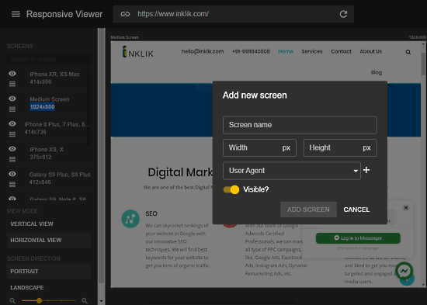Click the preview pane vertical scrollbar
The height and width of the screenshot is (305, 427).
423,64
